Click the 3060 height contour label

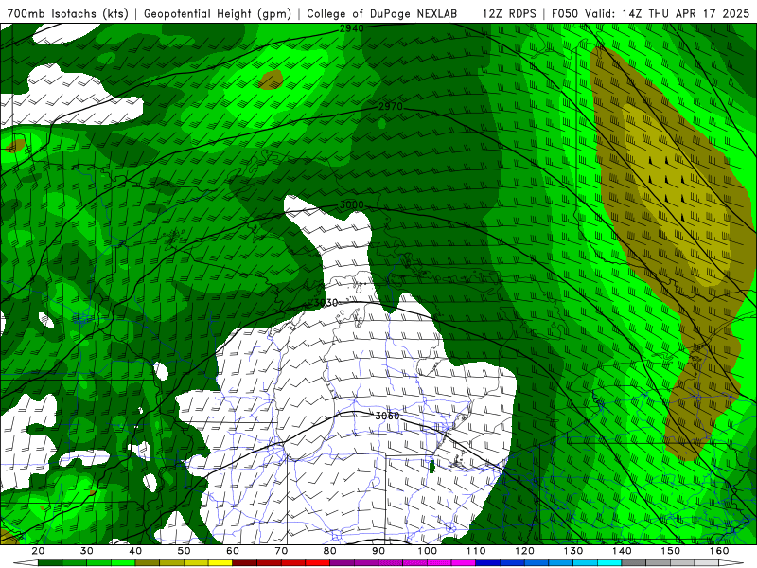(388, 416)
